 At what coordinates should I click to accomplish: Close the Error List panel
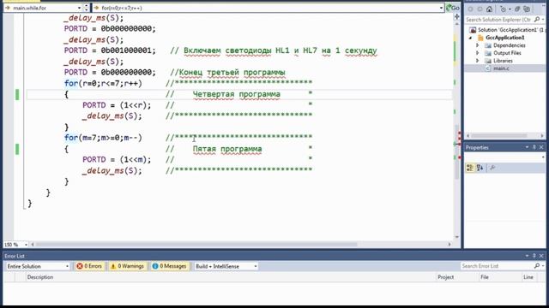point(541,256)
